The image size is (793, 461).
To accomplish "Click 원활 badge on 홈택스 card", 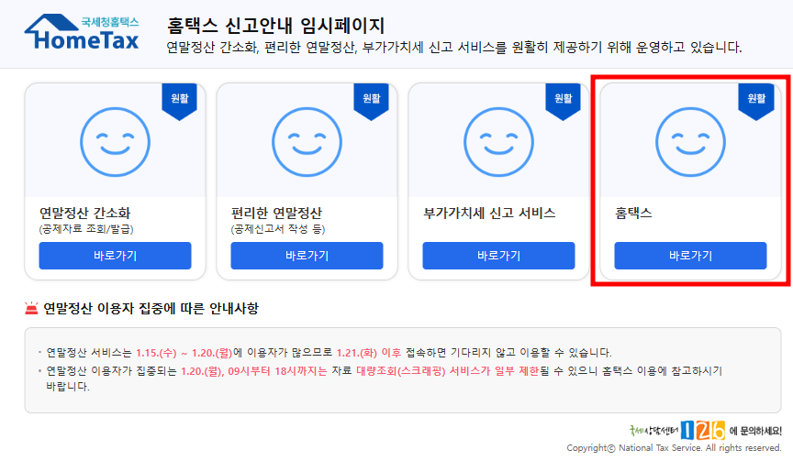I will 756,102.
